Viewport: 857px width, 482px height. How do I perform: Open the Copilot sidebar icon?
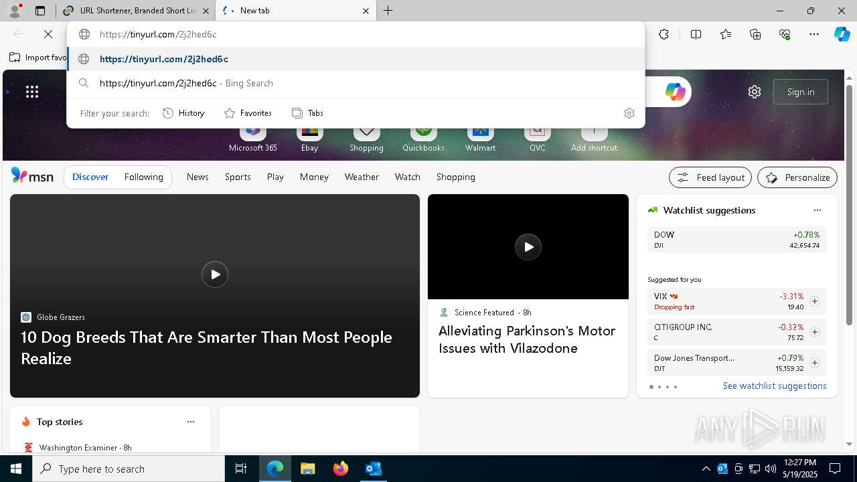[x=842, y=34]
